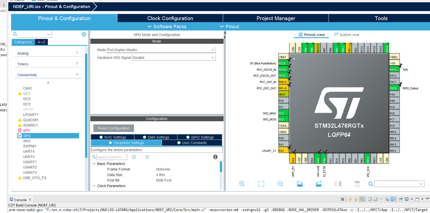Viewport: 430px width, 213px height.
Task: Rotate the chip counter-clockwise
Action: click(x=319, y=184)
